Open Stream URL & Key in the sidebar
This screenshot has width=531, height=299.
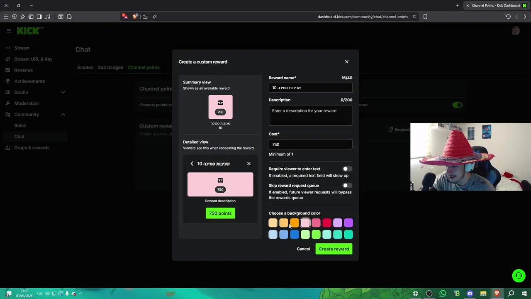tap(33, 59)
